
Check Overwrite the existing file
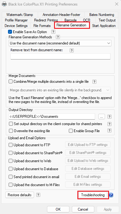(11, 131)
